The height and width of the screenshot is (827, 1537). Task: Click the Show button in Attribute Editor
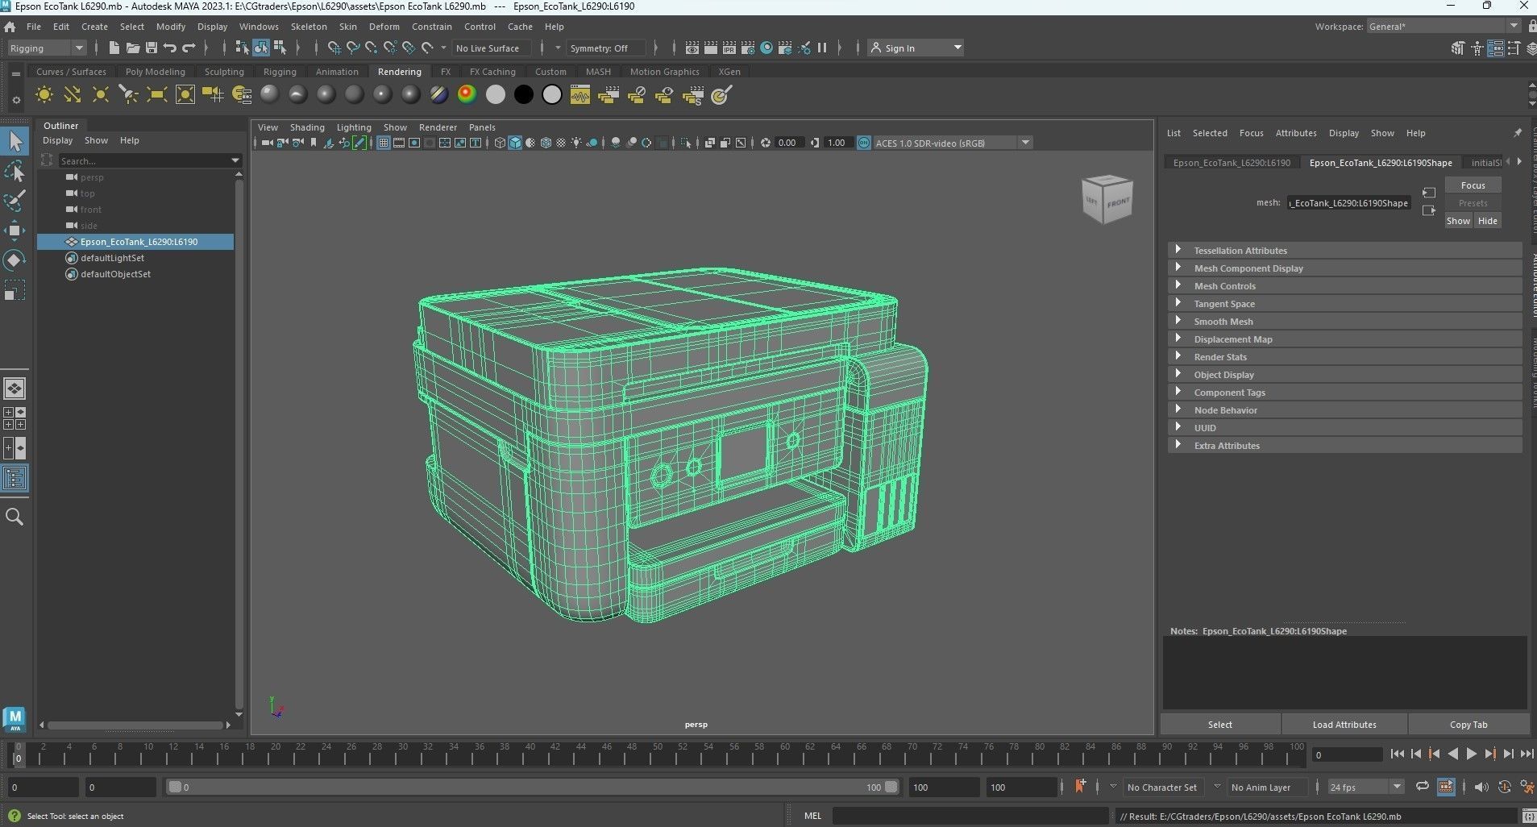click(1458, 221)
